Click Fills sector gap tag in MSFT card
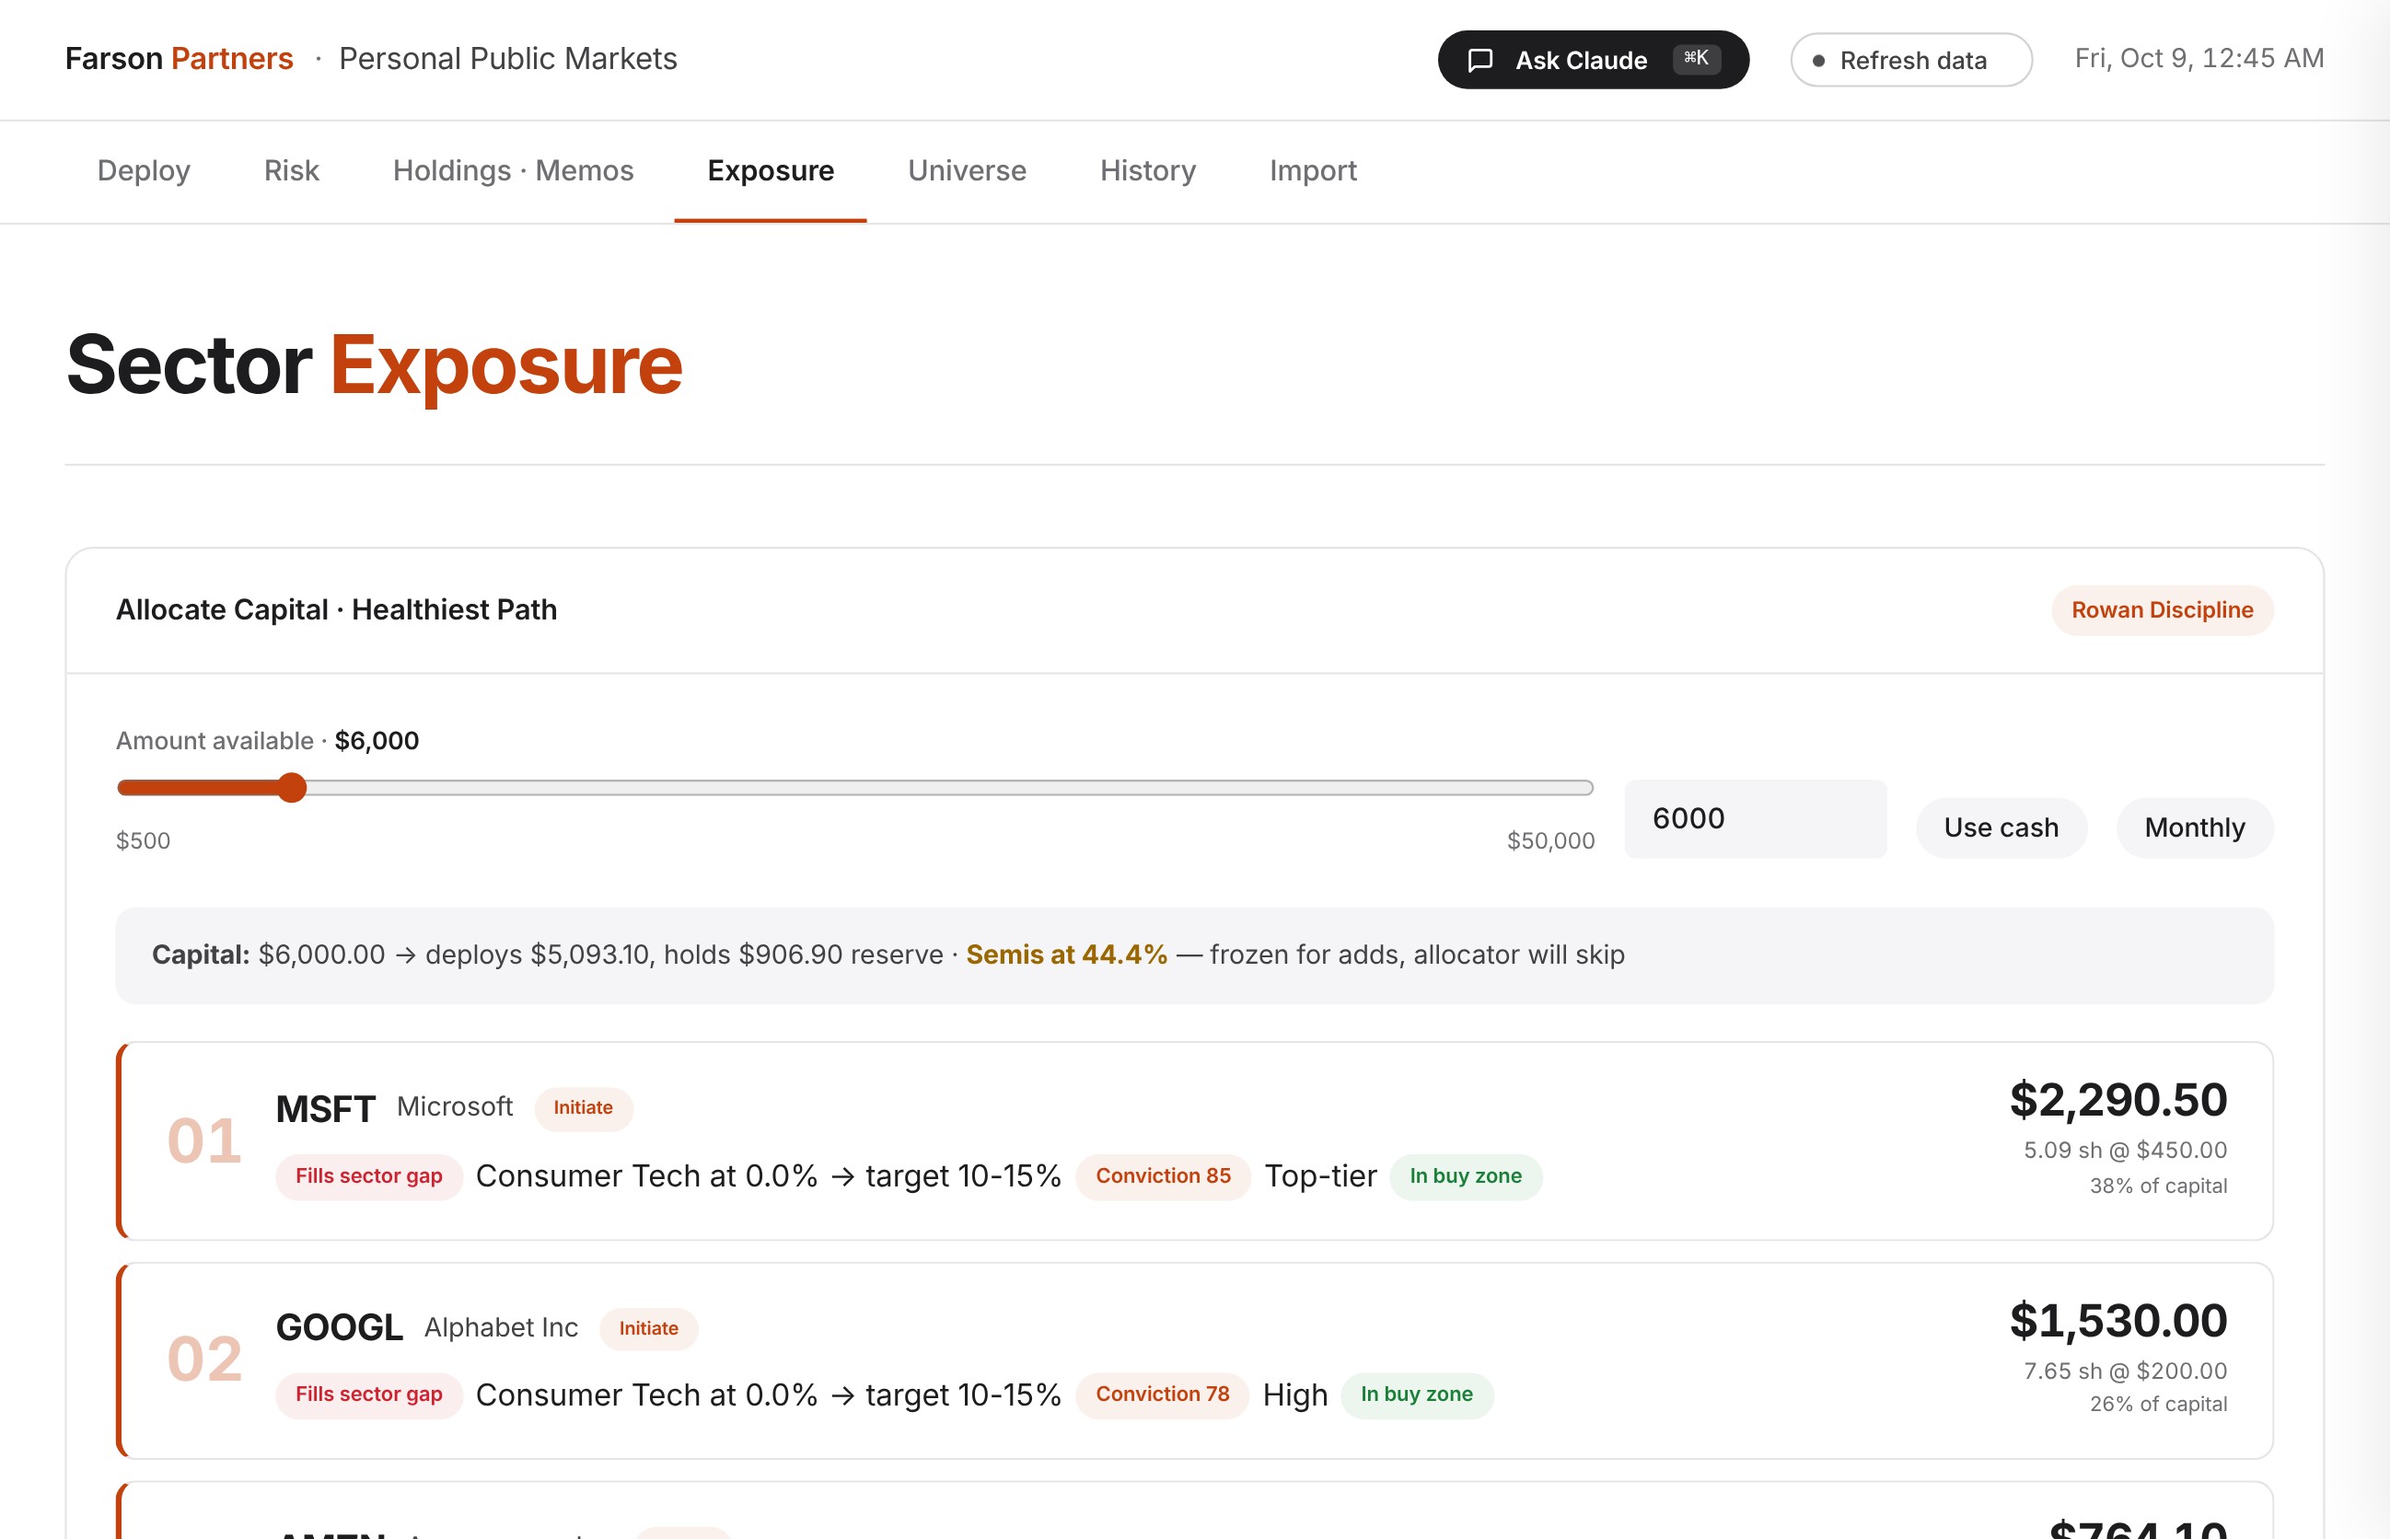Screen dimensions: 2390x1539 (369, 1176)
